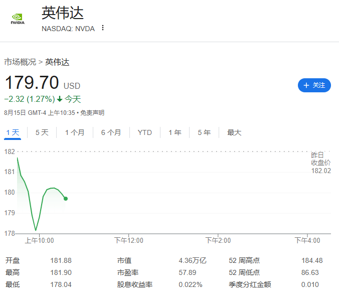The width and height of the screenshot is (339, 298).
Task: Click the 股息收益率 value 0.022%
Action: (191, 284)
